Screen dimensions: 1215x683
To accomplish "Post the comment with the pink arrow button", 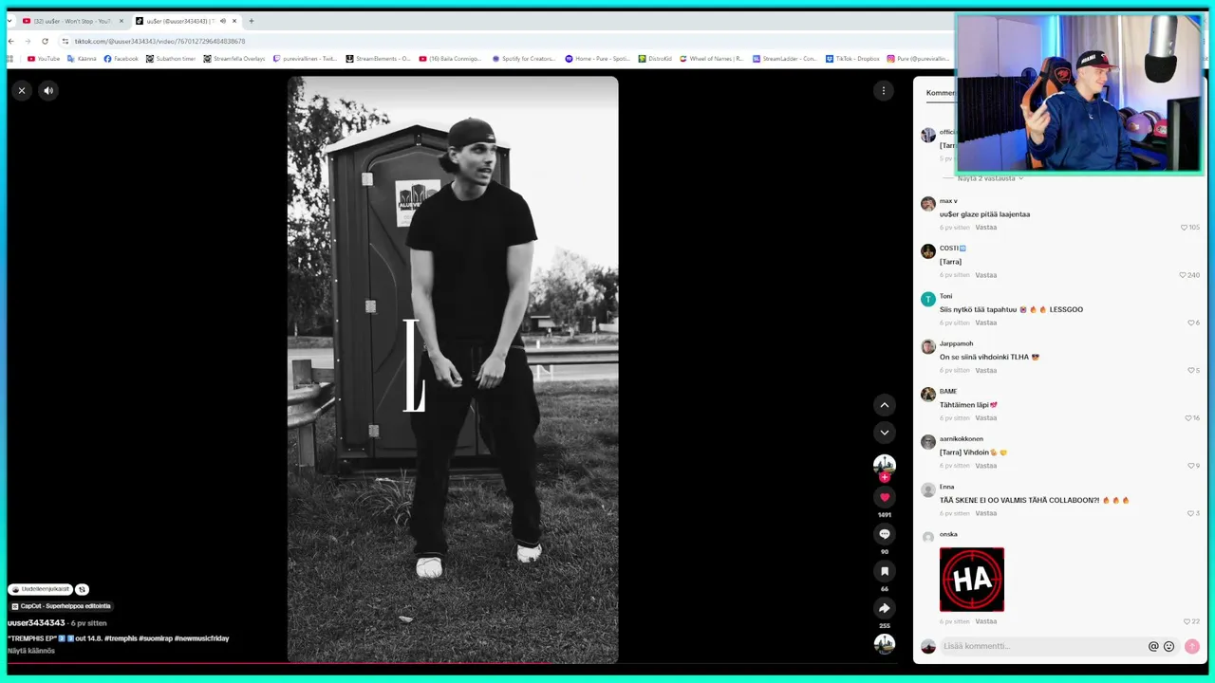I will [x=1192, y=646].
